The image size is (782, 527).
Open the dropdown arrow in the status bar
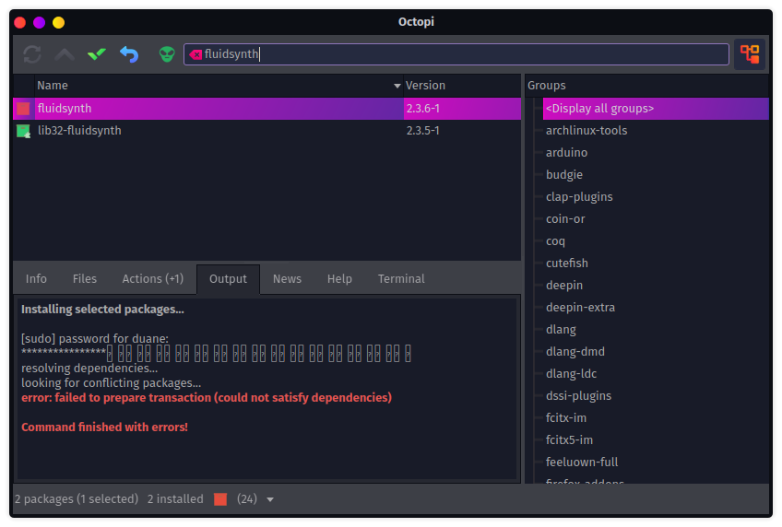tap(270, 499)
